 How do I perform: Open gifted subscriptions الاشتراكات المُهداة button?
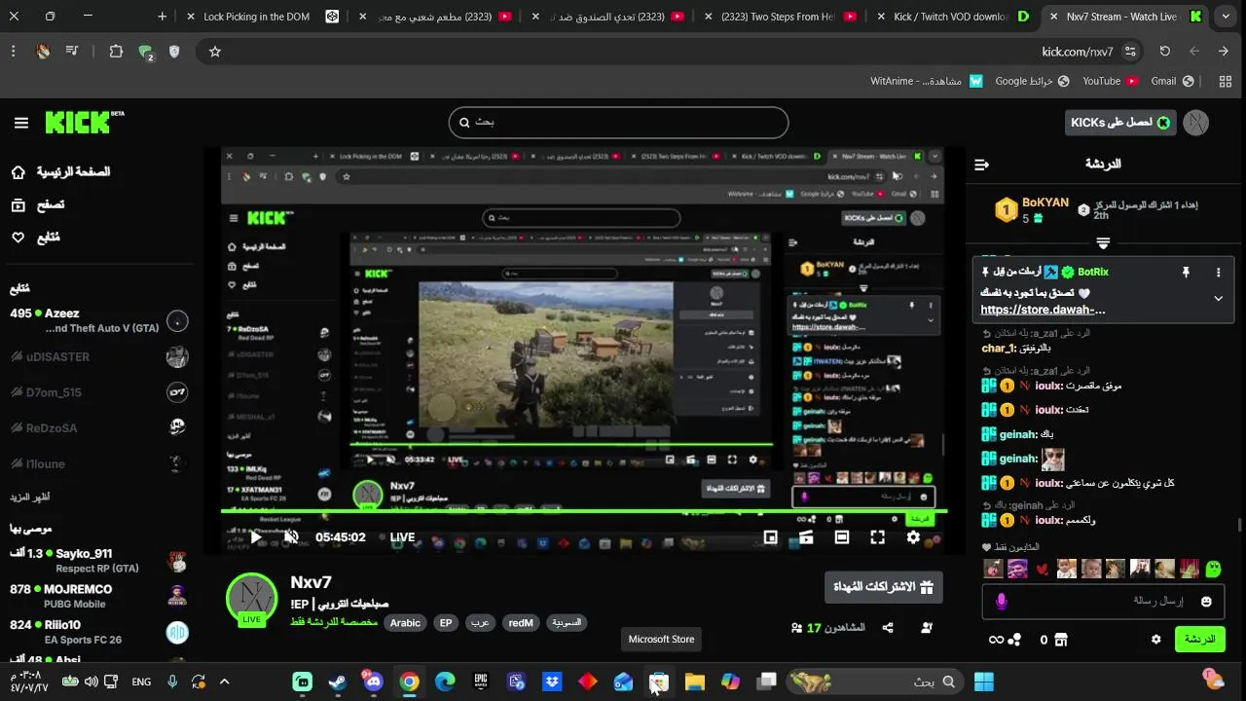pyautogui.click(x=884, y=587)
